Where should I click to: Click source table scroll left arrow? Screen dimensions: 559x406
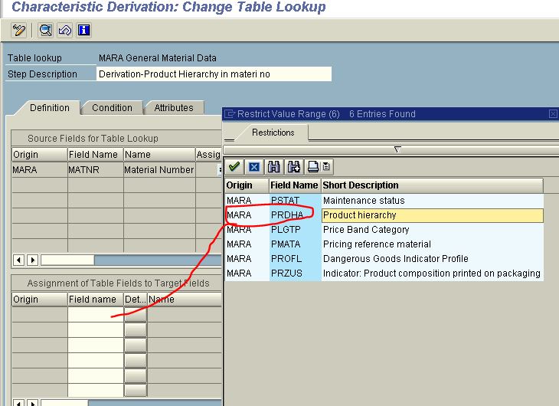click(19, 260)
